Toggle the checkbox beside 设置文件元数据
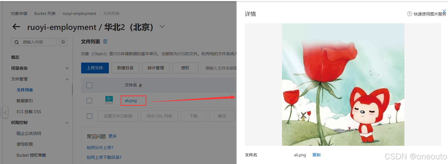The height and width of the screenshot is (164, 448). click(x=90, y=116)
